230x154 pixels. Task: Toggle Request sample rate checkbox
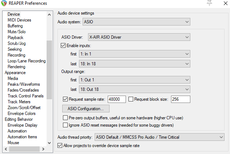65,99
